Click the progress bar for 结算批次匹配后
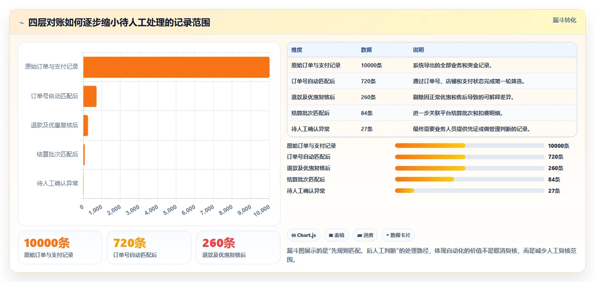The height and width of the screenshot is (282, 595). [470, 179]
